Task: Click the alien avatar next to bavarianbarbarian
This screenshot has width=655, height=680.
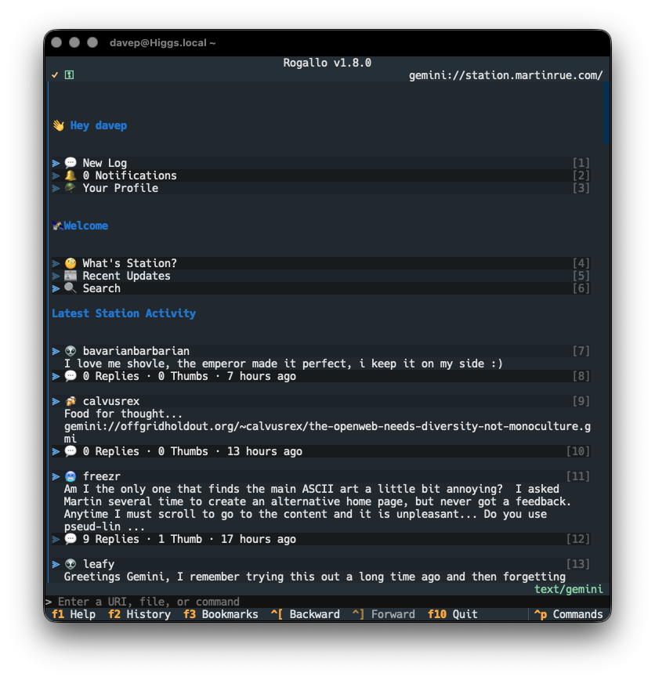Action: (71, 351)
